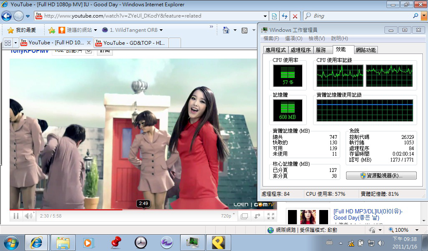Open the recent pages dropdown beside Forward
Viewport: 428px width, 251px height.
[28, 16]
